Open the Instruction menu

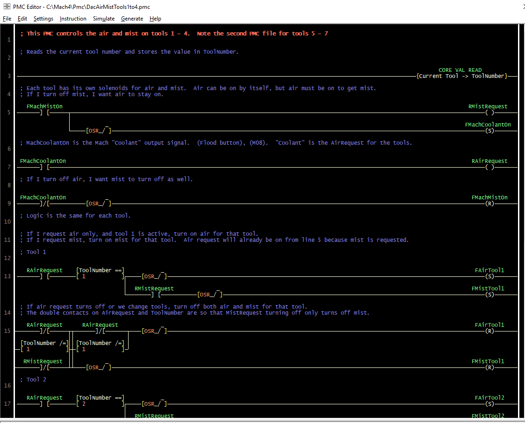coord(73,19)
